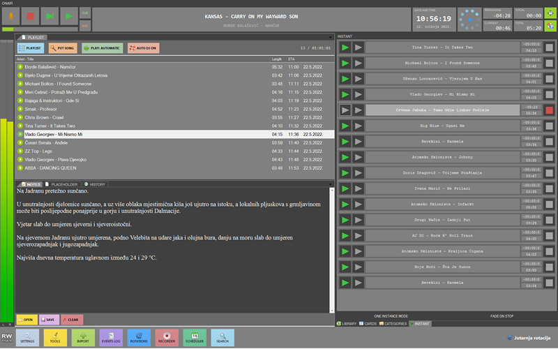Open the Recorder module
Viewport: 558px width, 349px height.
pos(167,338)
